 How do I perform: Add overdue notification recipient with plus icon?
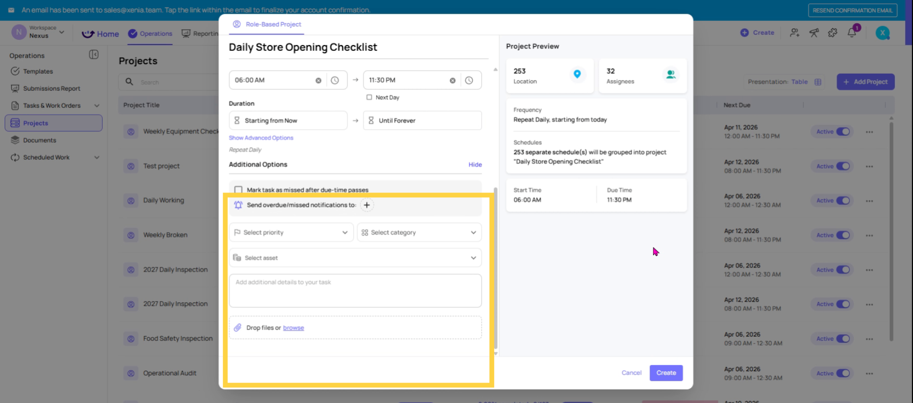tap(367, 205)
